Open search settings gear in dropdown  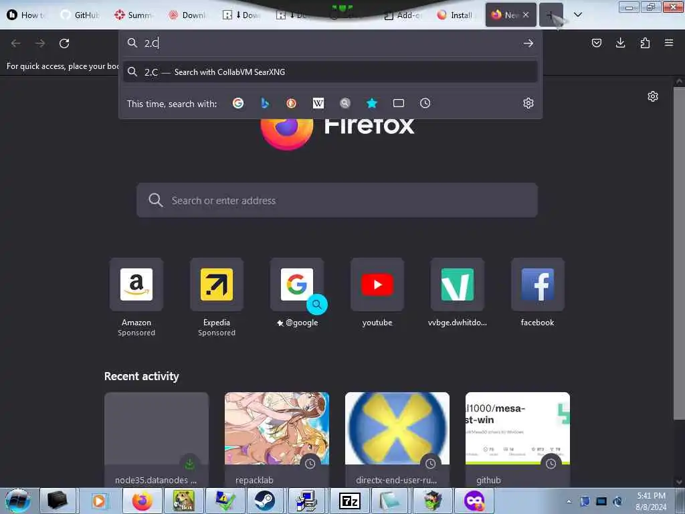(x=528, y=103)
